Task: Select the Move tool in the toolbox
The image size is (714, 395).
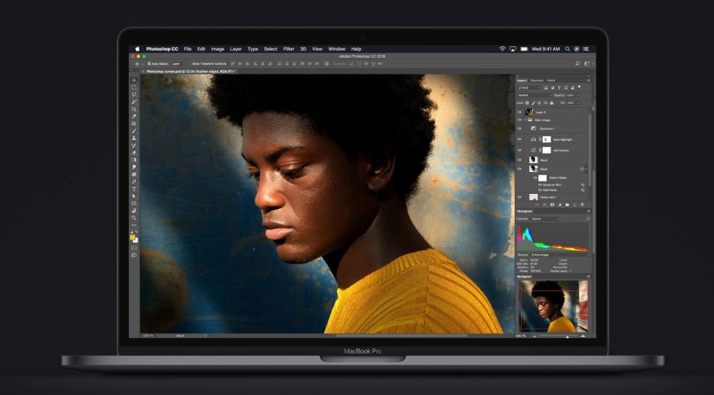Action: coord(134,80)
